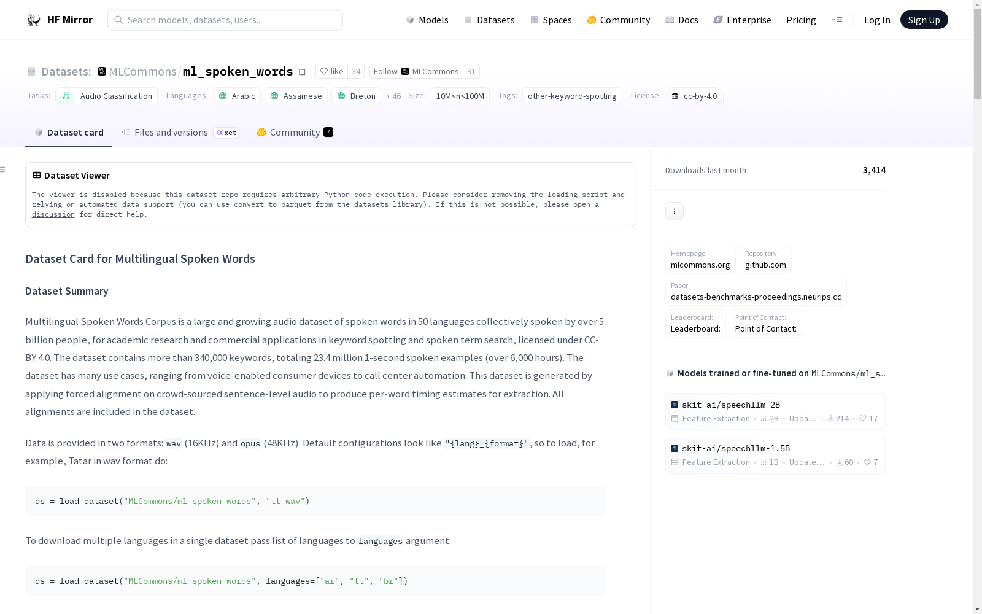The image size is (982, 614).
Task: Open the like count 34
Action: pyautogui.click(x=356, y=71)
